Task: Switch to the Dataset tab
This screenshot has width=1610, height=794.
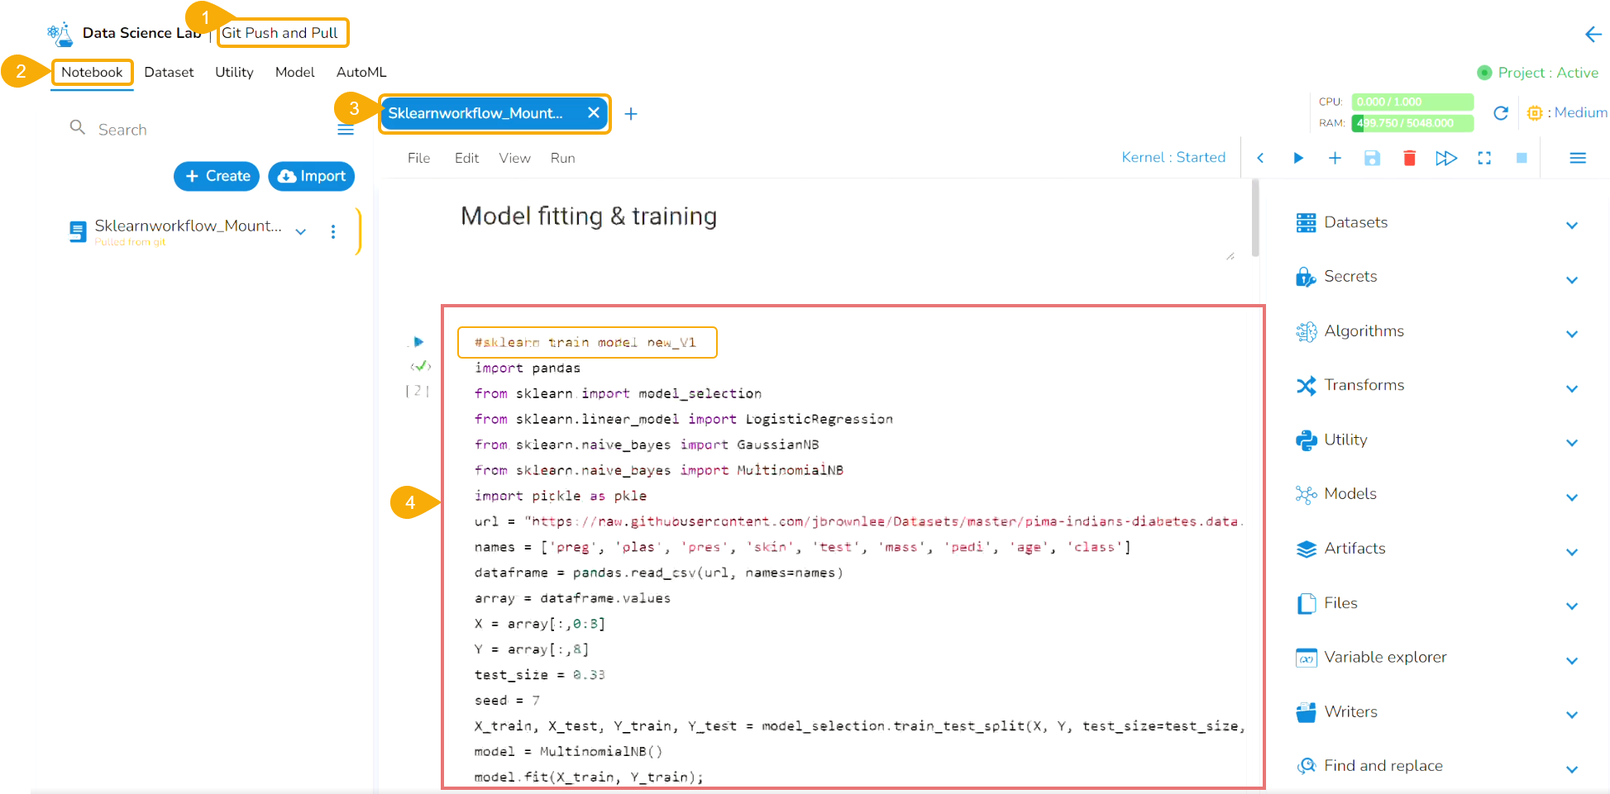Action: [x=169, y=73]
